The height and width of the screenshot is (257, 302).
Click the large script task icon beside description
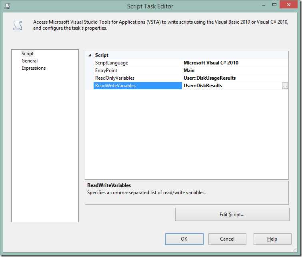pos(18,26)
